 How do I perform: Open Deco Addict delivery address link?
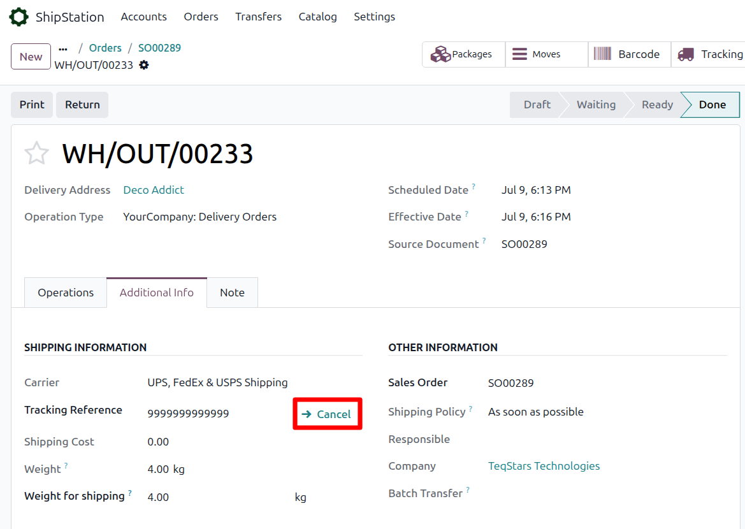[154, 190]
